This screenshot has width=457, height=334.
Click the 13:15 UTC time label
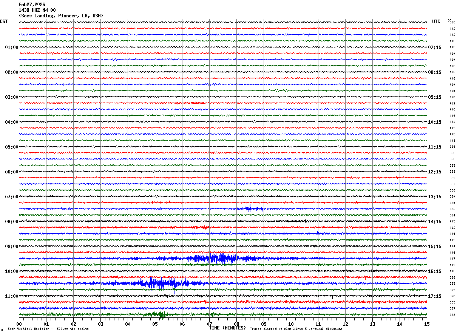click(434, 197)
